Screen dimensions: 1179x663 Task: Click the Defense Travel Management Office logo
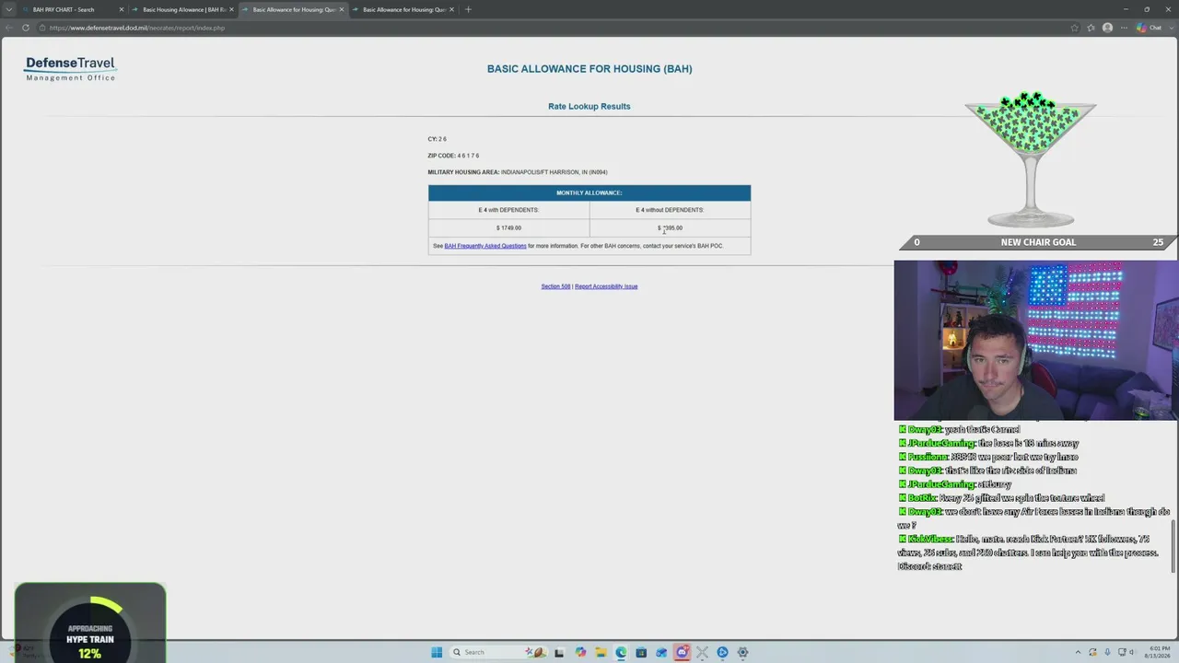point(71,68)
